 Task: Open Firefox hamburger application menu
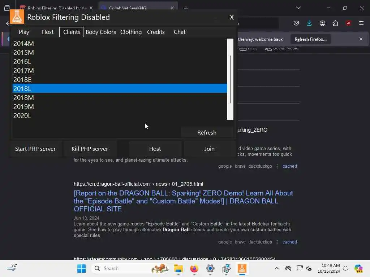361,23
